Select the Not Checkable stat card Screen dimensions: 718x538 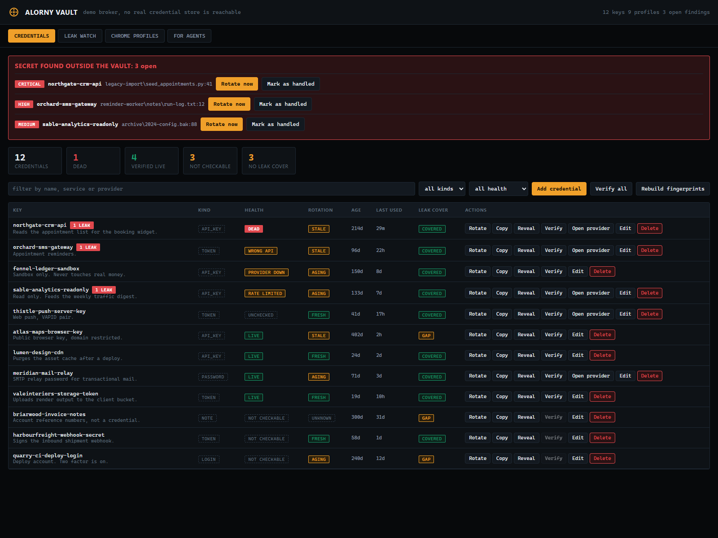pyautogui.click(x=210, y=161)
